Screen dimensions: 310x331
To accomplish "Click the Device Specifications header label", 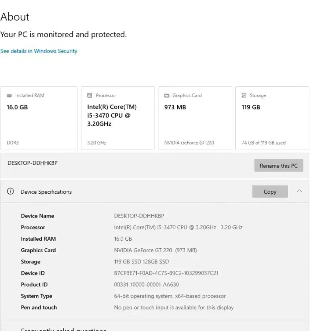I will [46, 192].
